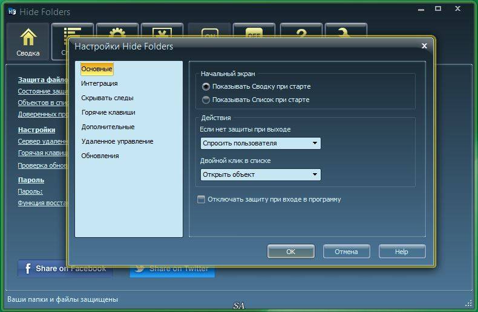Switch to Интеграция settings category
The image size is (478, 312).
tap(99, 83)
